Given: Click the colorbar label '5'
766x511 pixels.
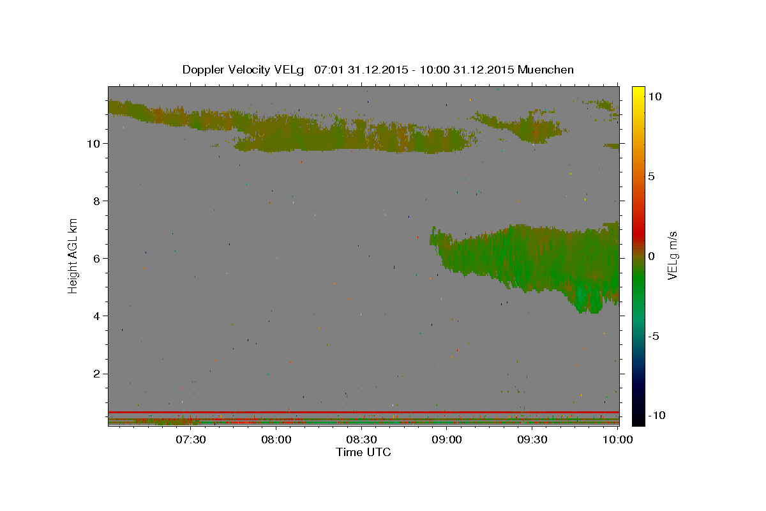Looking at the screenshot, I should pyautogui.click(x=651, y=176).
